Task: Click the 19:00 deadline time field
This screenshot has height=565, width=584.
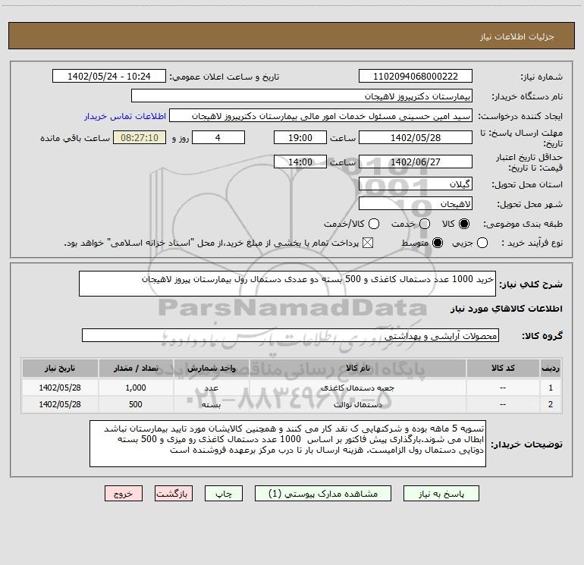Action: coord(300,137)
